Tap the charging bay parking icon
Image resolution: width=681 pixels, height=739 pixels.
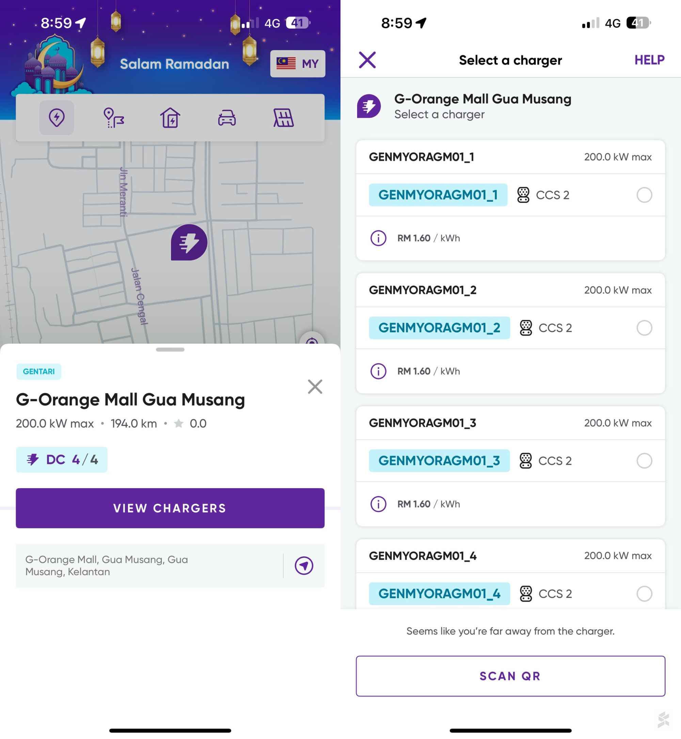pos(283,118)
